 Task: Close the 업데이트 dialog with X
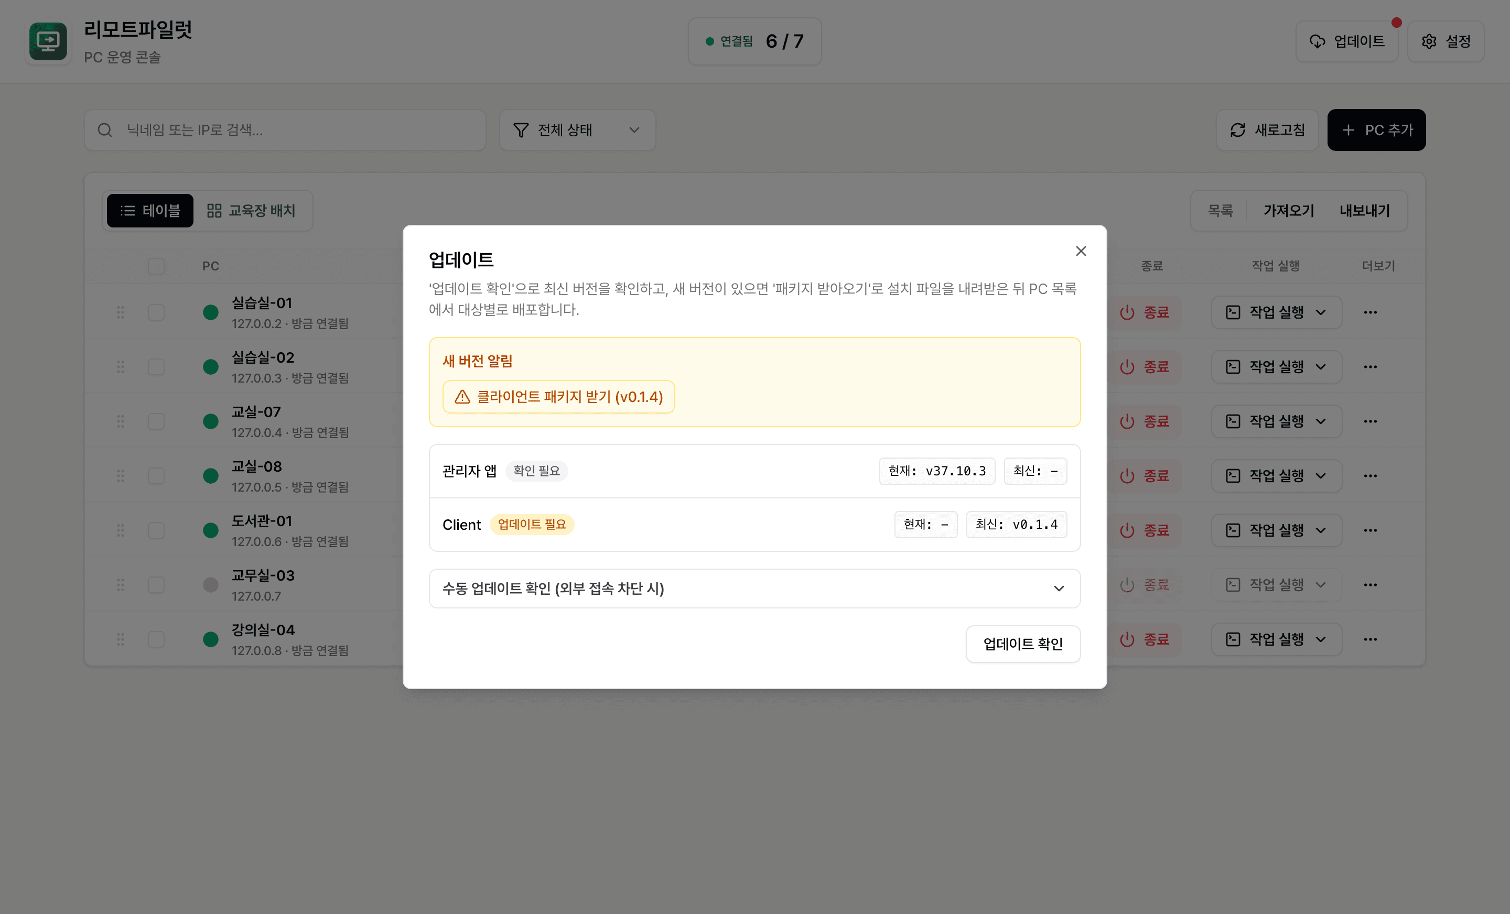(1081, 251)
